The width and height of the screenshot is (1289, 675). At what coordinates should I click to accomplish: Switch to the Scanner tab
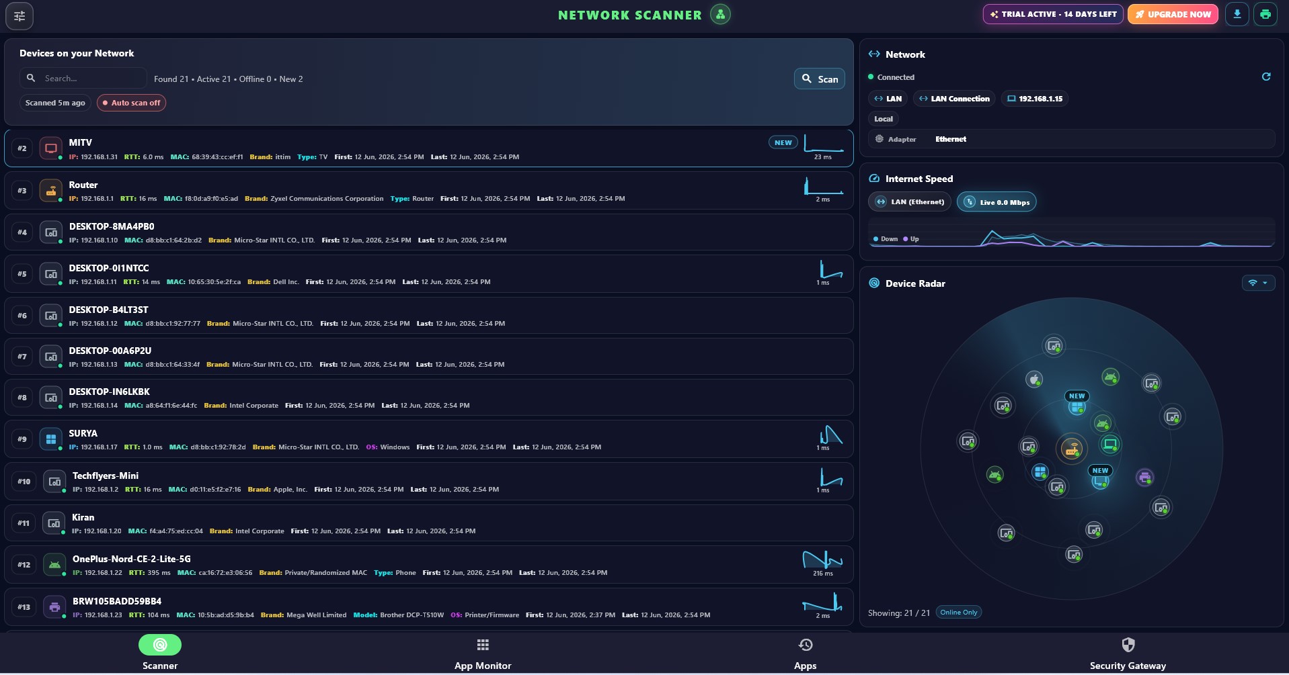160,654
